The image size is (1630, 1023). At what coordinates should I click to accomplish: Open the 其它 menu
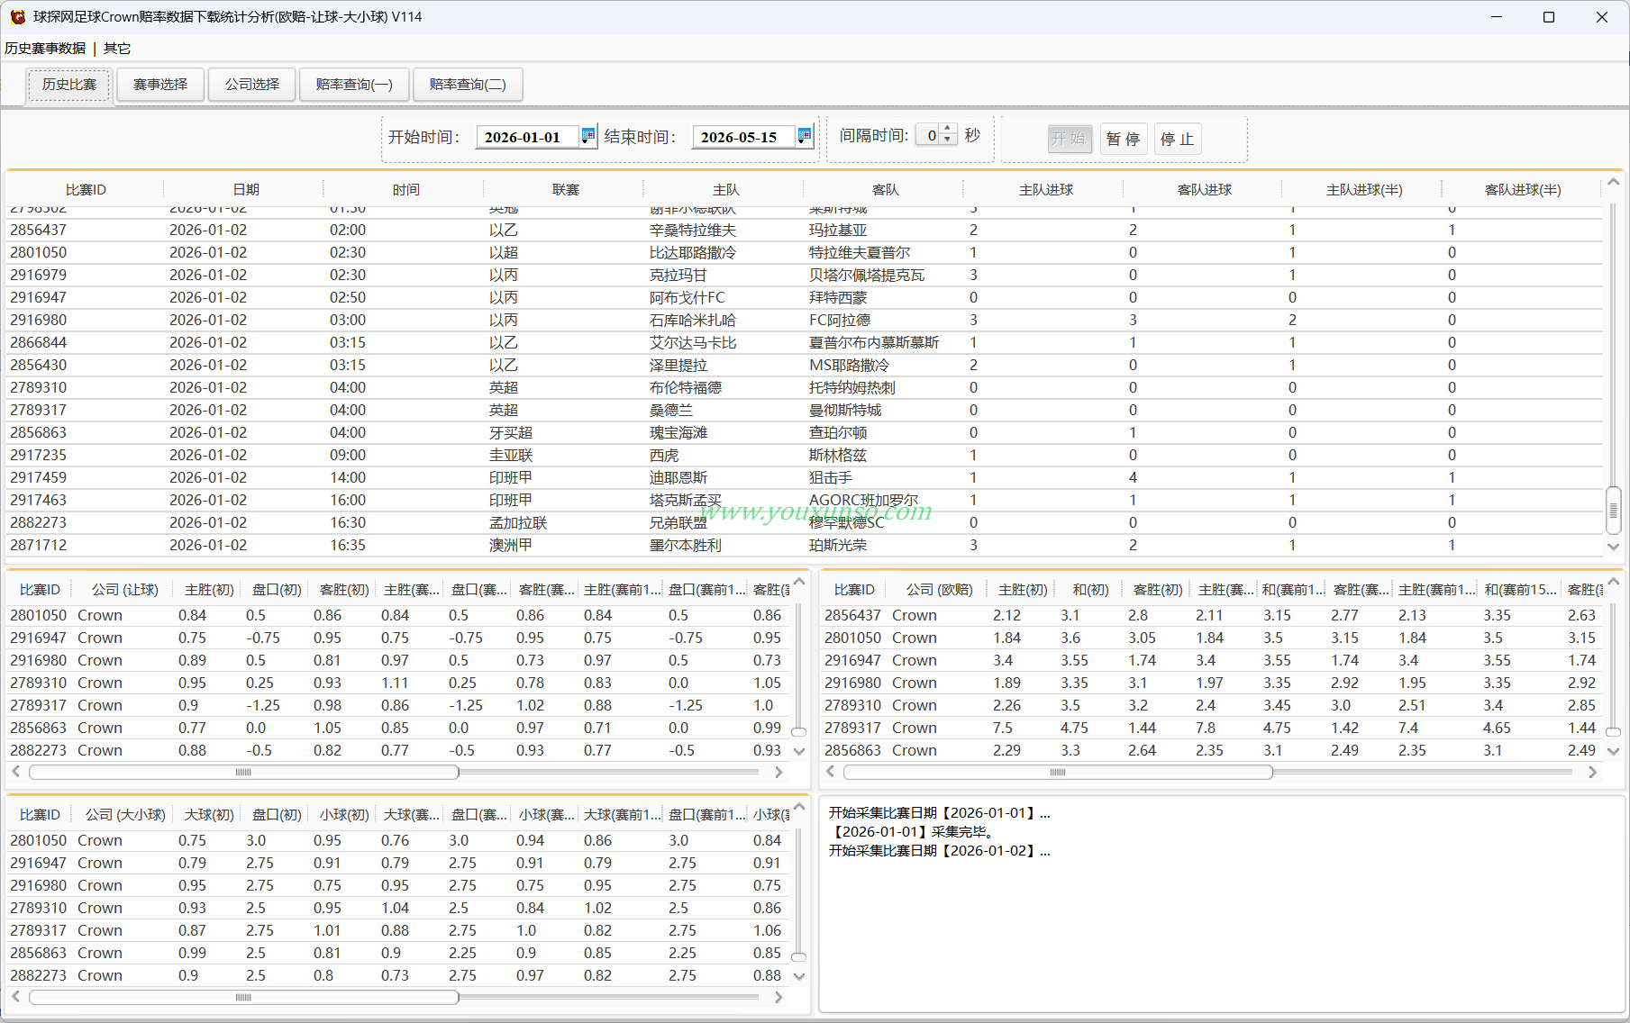(117, 49)
